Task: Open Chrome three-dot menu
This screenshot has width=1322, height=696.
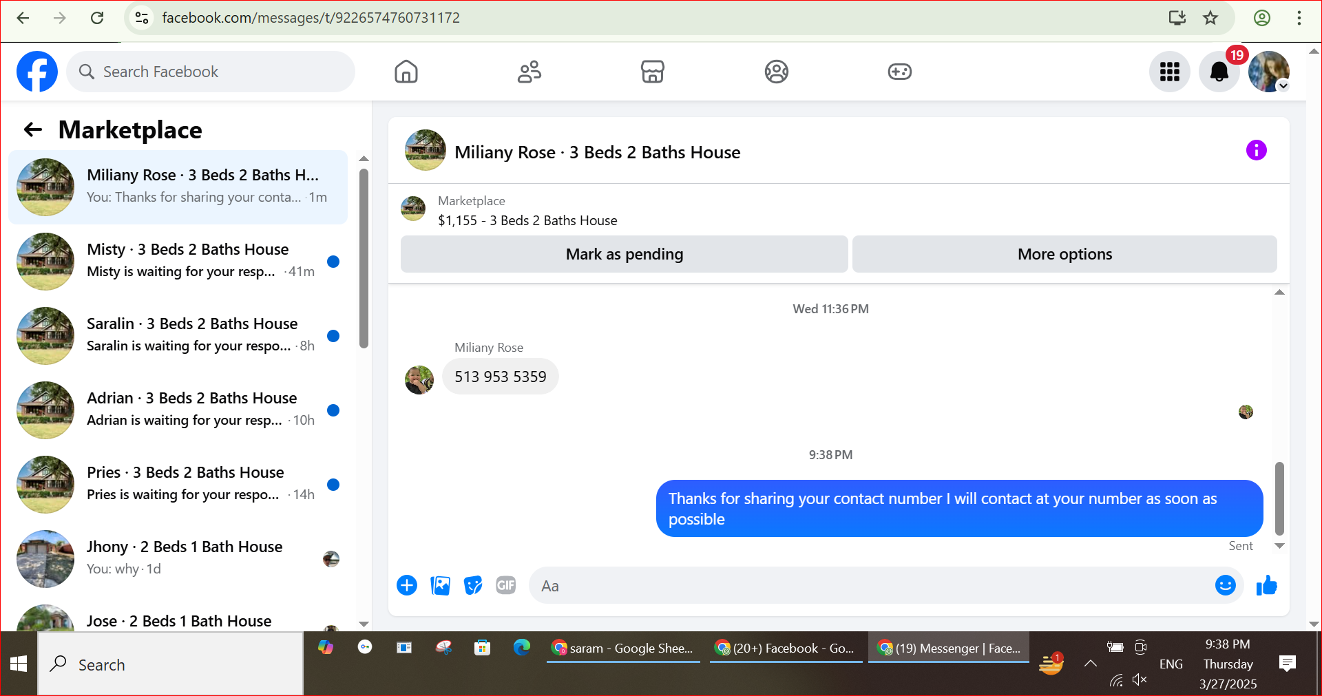Action: (1299, 18)
